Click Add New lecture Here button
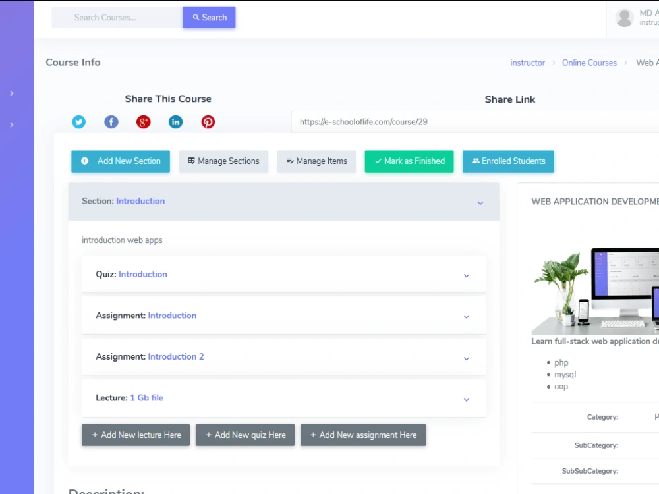 (136, 435)
